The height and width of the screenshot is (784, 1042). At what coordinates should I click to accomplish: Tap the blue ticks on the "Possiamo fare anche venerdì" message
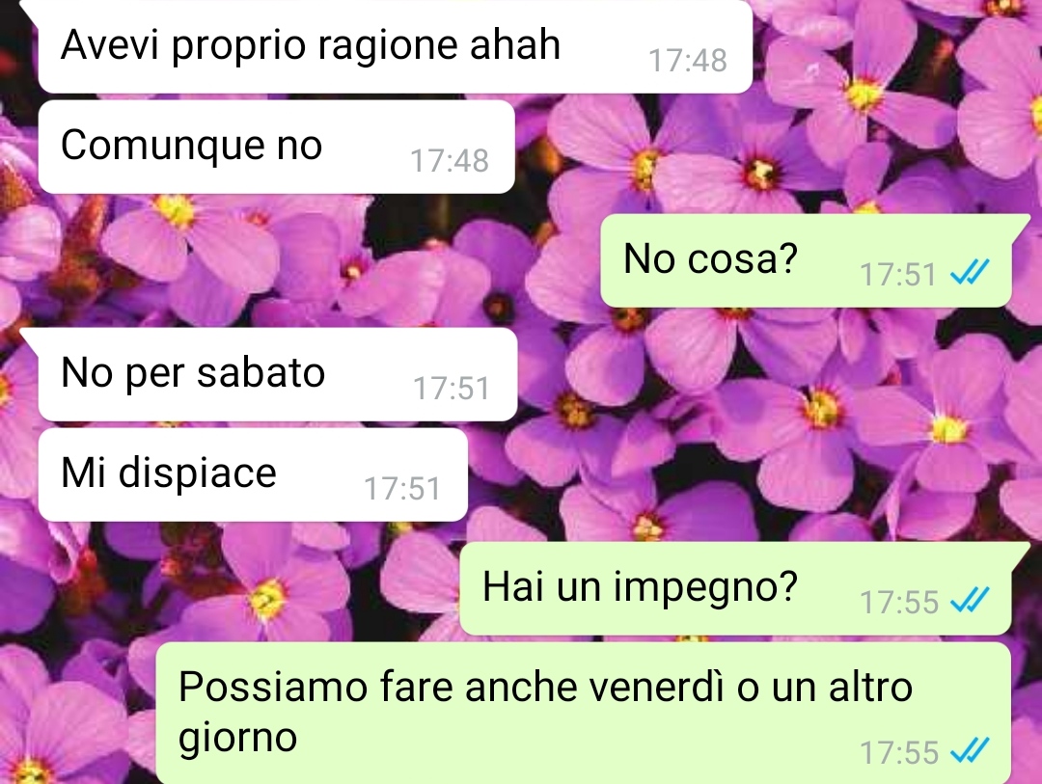[x=970, y=751]
